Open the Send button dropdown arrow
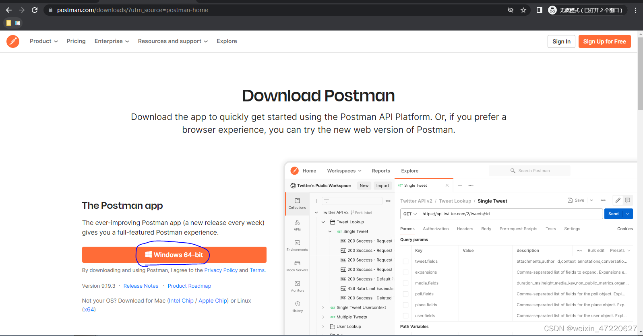Image resolution: width=643 pixels, height=336 pixels. pos(628,214)
